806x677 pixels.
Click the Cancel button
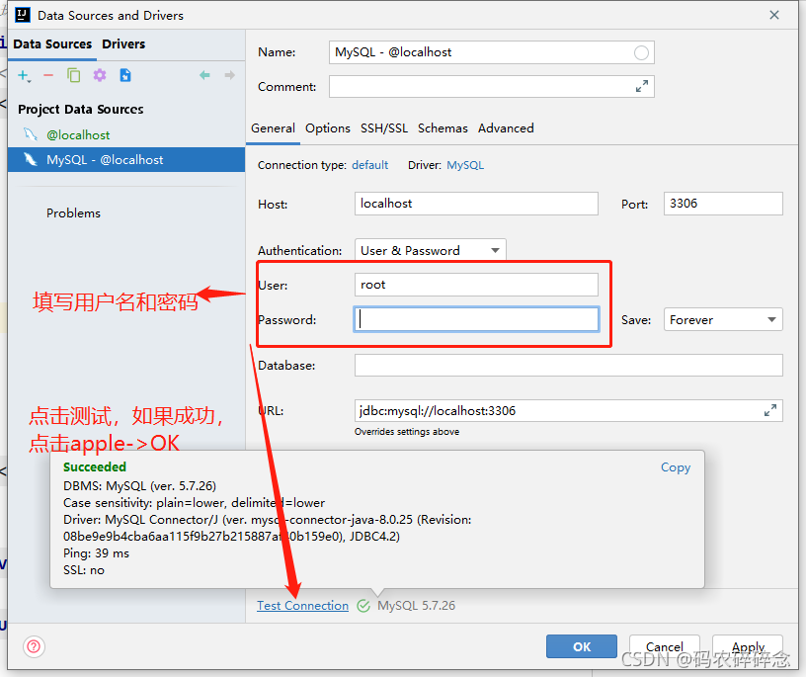point(664,646)
